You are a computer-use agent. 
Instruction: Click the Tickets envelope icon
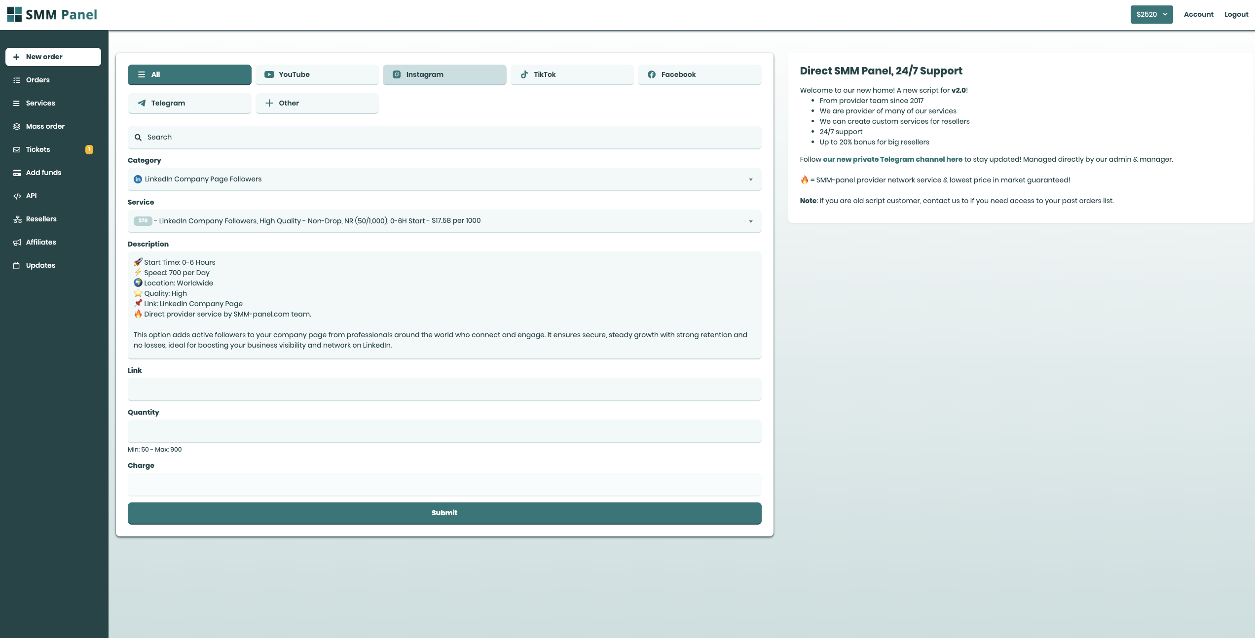(17, 149)
